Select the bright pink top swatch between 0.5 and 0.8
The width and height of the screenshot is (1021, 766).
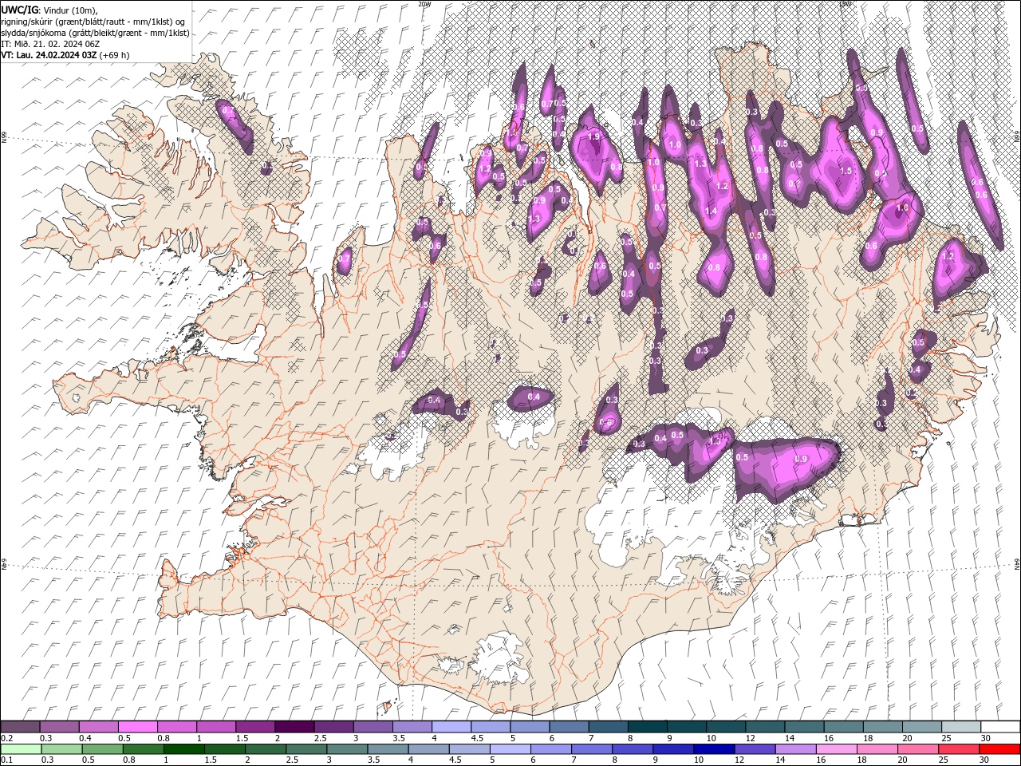coord(137,727)
